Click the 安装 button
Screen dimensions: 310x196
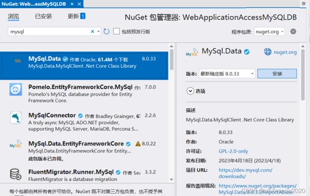click(x=277, y=73)
